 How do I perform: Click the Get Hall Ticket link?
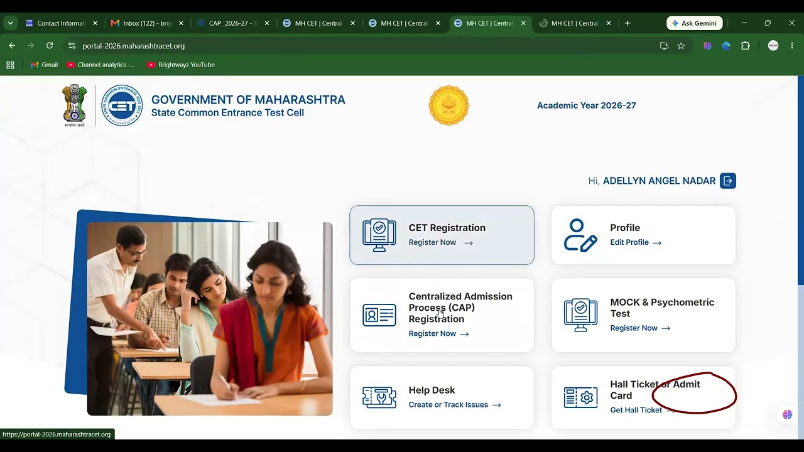(x=642, y=410)
